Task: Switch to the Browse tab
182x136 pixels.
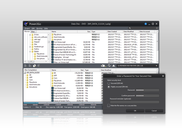Action: [27, 32]
